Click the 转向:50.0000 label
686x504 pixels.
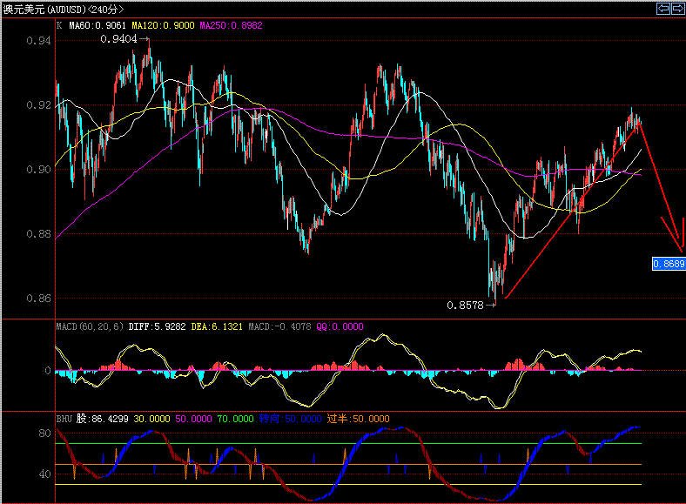(290, 419)
